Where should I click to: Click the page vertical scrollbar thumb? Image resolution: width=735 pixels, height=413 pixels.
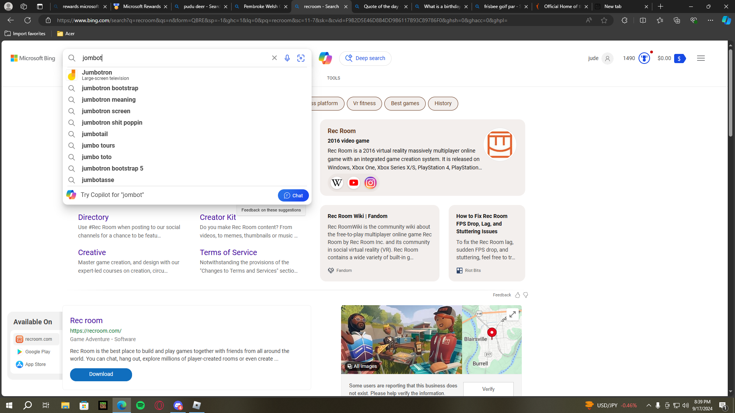point(730,92)
